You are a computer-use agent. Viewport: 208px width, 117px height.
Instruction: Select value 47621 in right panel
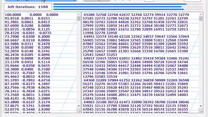pyautogui.click(x=88, y=66)
